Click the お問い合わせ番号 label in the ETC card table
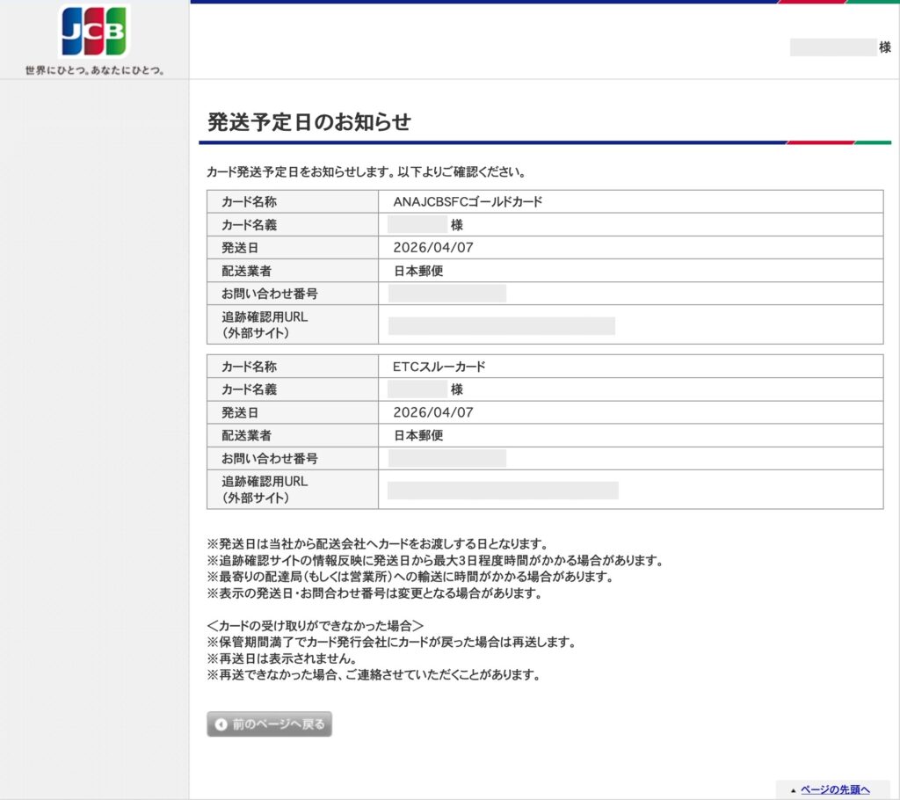 coord(270,458)
